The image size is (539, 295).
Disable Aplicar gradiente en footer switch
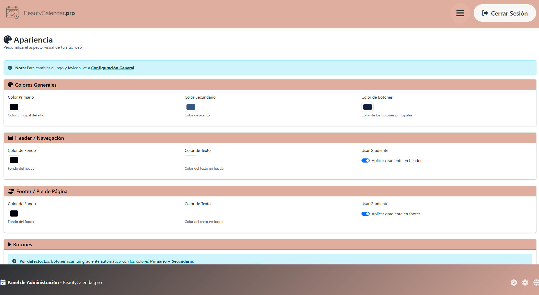365,214
